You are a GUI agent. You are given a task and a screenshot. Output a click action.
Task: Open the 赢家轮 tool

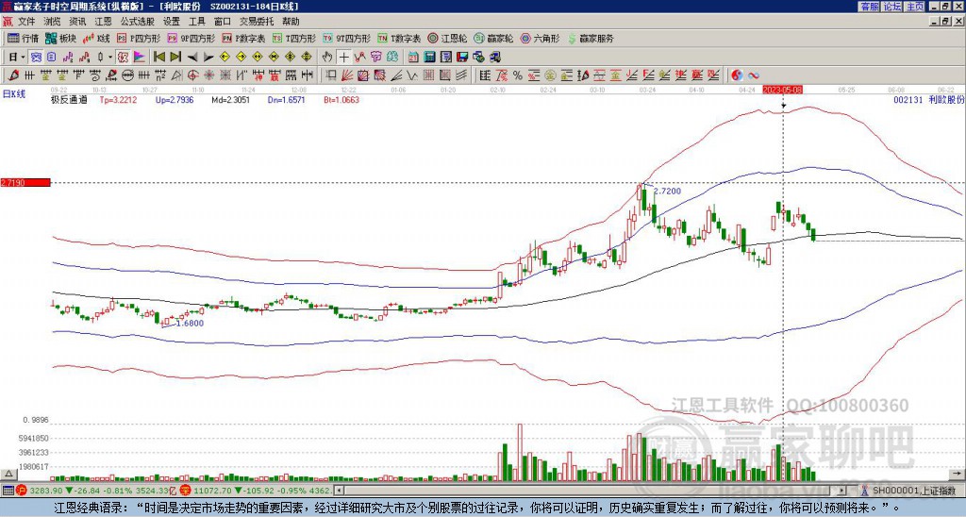point(493,38)
